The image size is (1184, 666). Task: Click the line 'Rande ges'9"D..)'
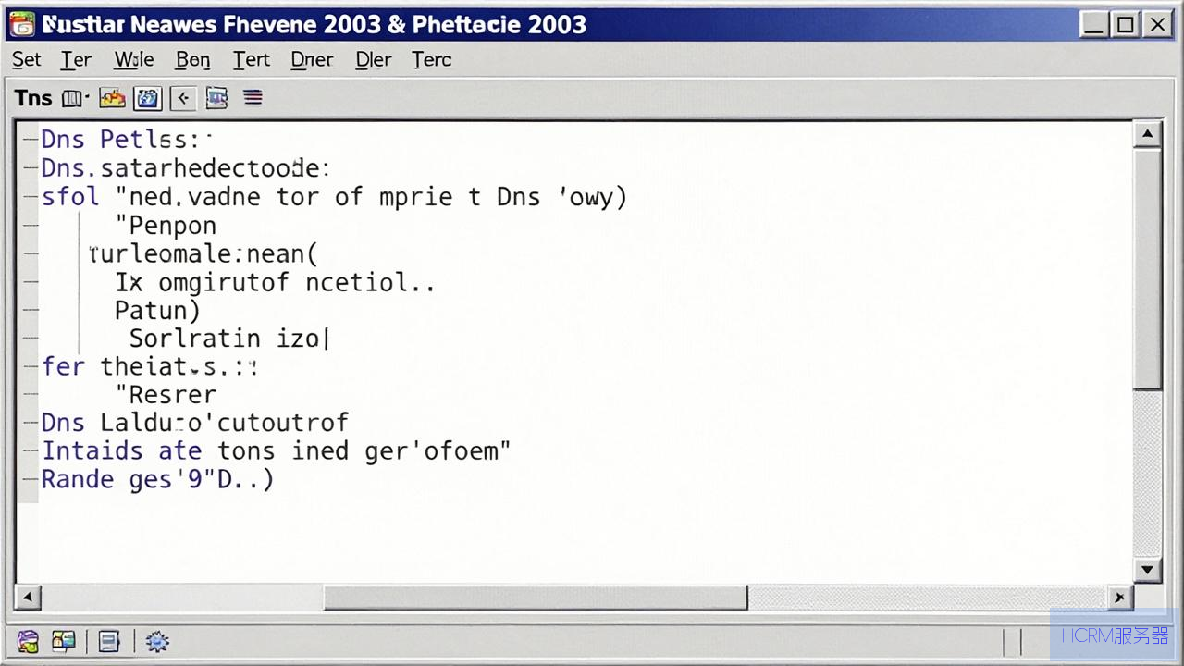(x=157, y=479)
